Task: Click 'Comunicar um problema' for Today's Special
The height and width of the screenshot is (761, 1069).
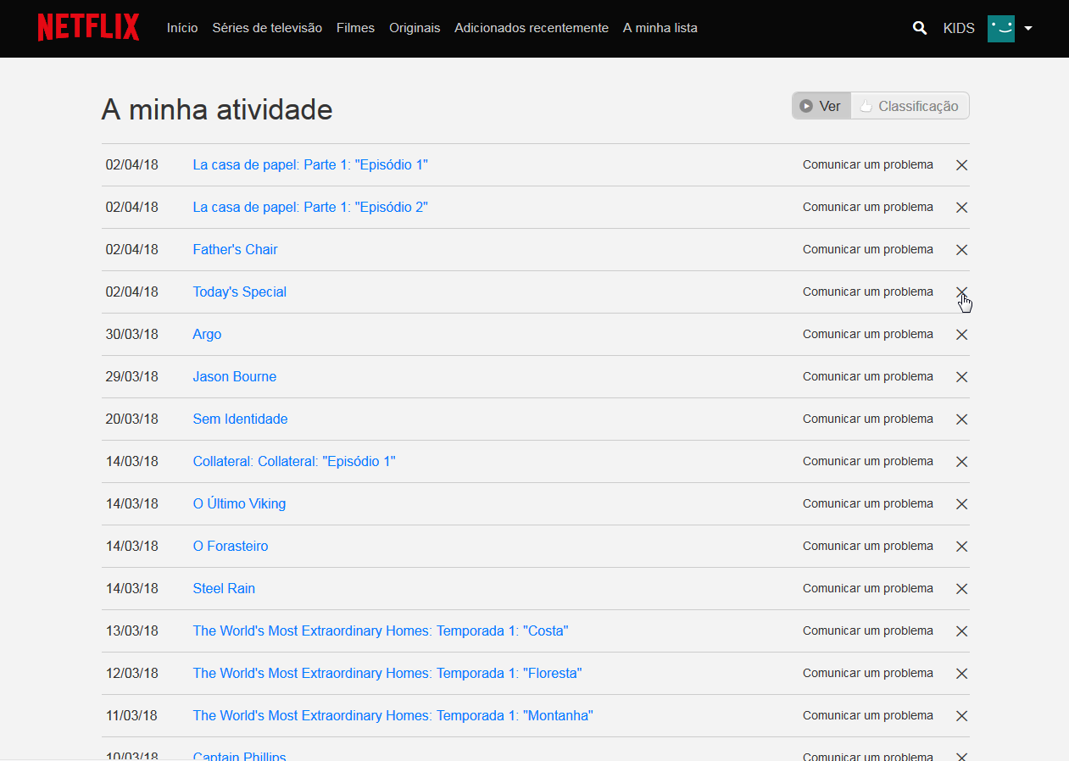Action: (x=868, y=292)
